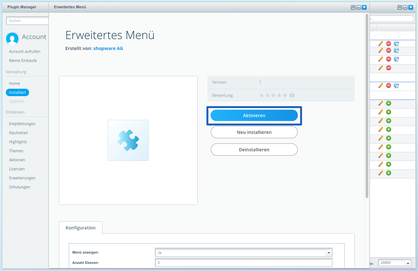This screenshot has height=271, width=418.
Task: Select the Updates sidebar entry
Action: pos(16,101)
